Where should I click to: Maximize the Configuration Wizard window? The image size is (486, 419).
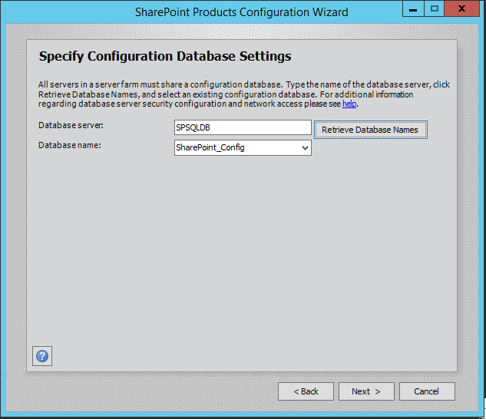[434, 8]
